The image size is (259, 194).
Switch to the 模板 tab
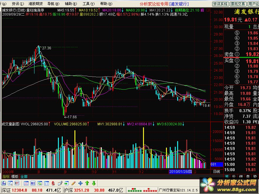click(x=15, y=177)
